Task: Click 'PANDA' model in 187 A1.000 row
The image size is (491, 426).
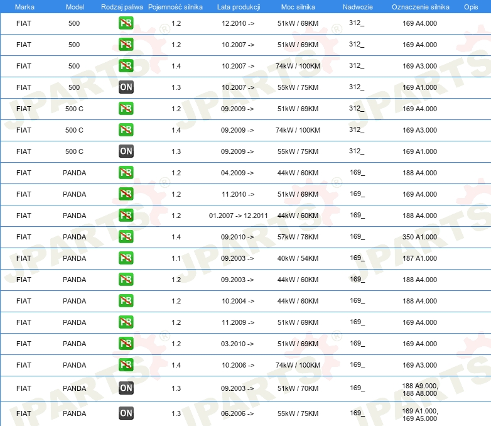Action: pyautogui.click(x=75, y=258)
